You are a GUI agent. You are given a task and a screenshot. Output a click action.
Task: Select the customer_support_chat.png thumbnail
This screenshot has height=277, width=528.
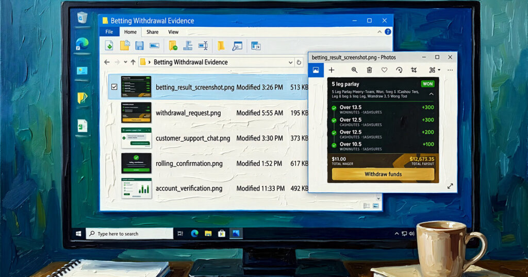coord(136,138)
